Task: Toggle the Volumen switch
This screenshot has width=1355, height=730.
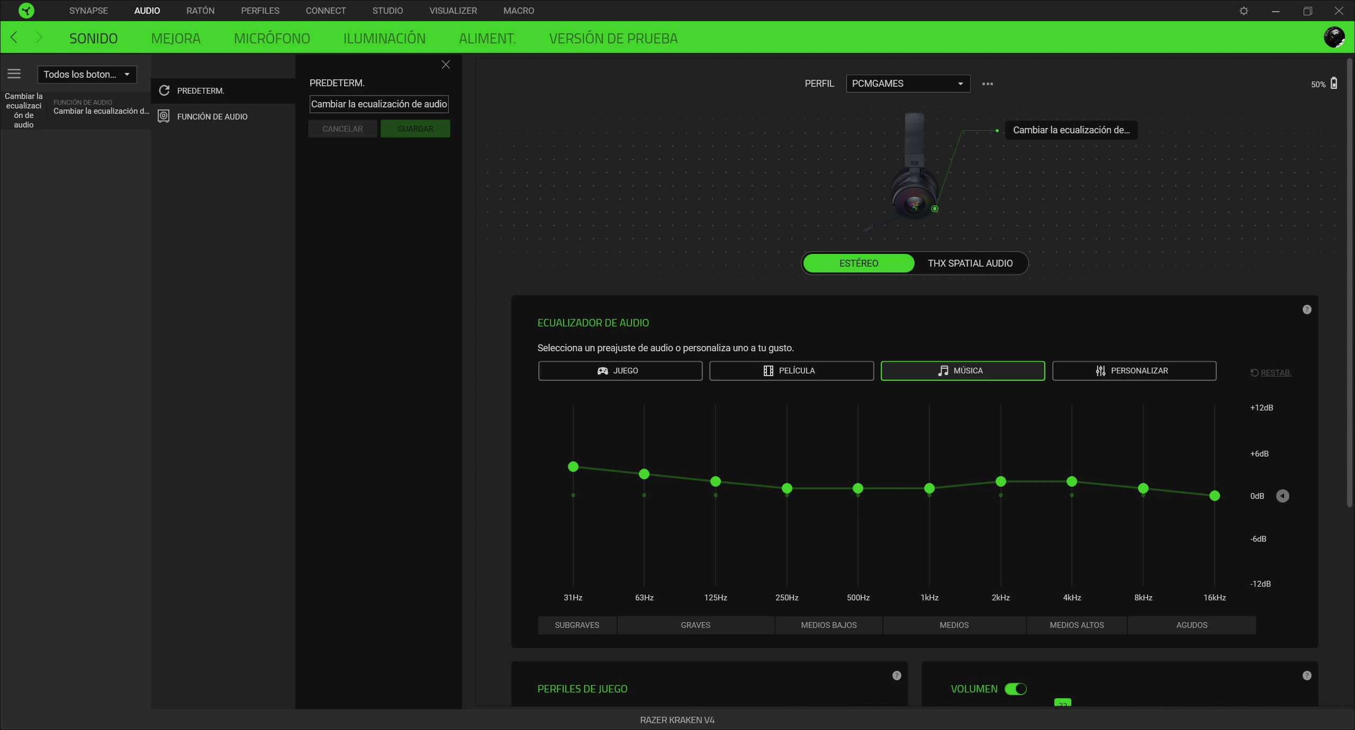Action: click(x=1016, y=689)
